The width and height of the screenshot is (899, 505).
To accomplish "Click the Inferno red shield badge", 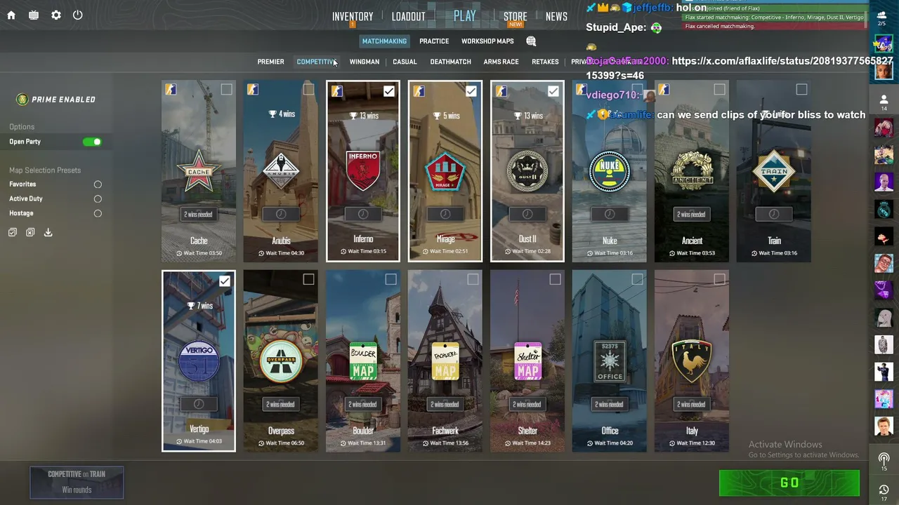I will tap(363, 171).
